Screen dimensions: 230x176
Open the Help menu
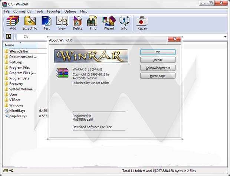click(x=83, y=11)
